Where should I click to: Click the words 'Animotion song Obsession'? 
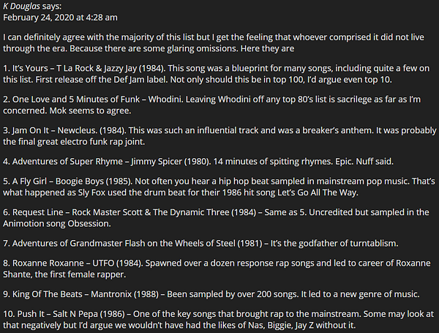(x=56, y=223)
